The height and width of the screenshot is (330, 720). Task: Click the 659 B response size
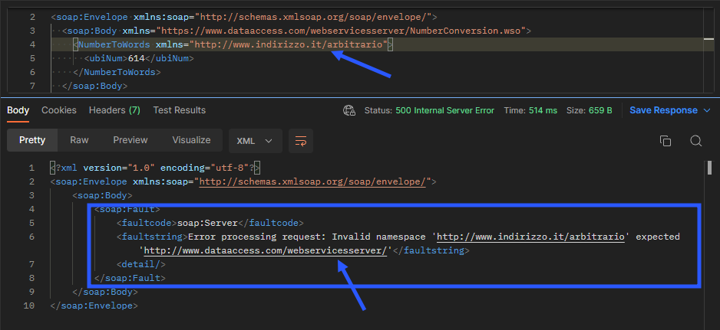[x=599, y=110]
